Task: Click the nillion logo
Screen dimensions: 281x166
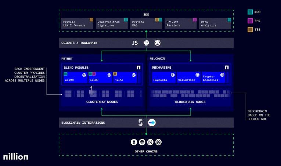Action: [16, 156]
